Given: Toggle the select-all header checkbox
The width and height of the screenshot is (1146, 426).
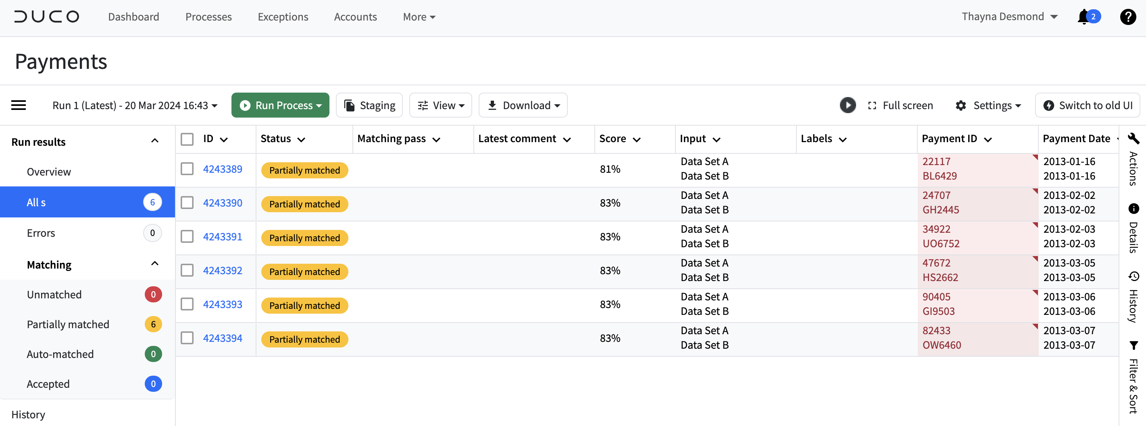Looking at the screenshot, I should [x=187, y=139].
